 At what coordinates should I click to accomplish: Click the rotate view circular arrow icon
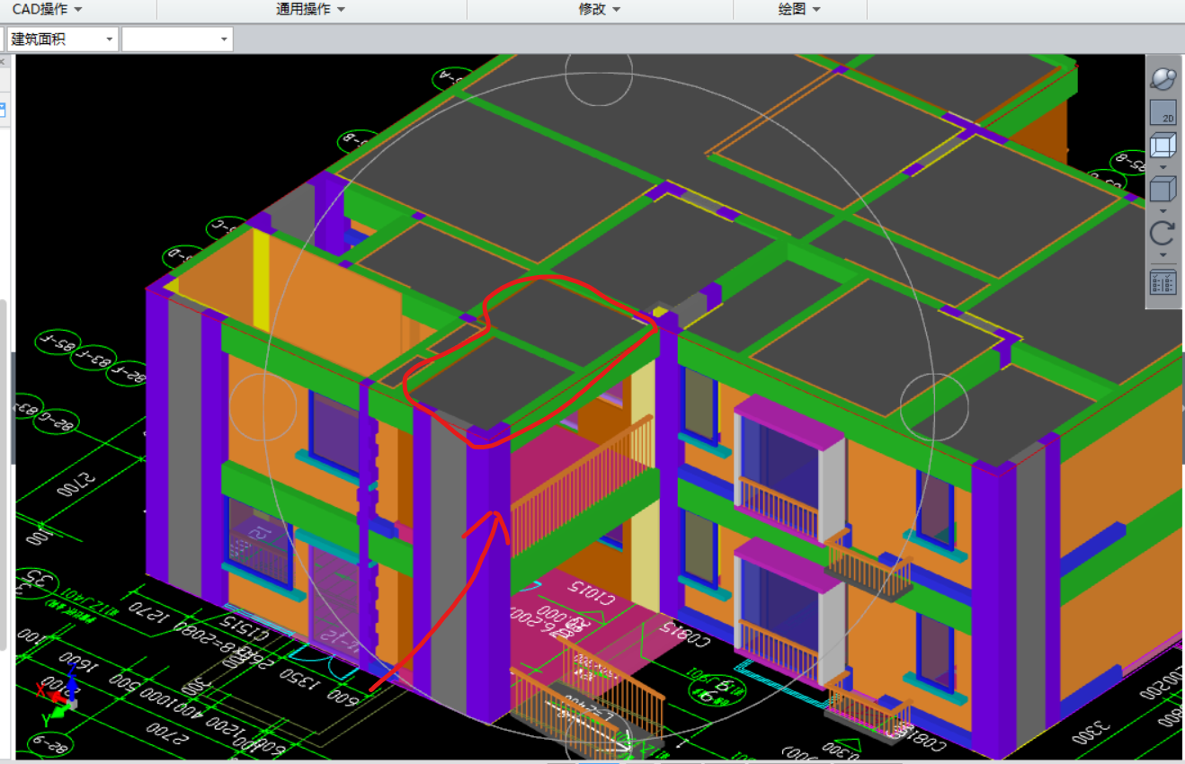coord(1163,234)
